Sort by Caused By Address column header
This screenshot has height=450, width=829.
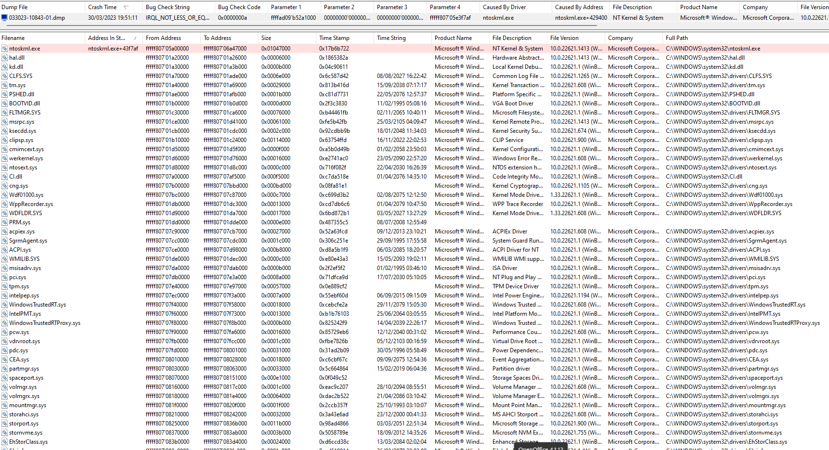pyautogui.click(x=581, y=7)
